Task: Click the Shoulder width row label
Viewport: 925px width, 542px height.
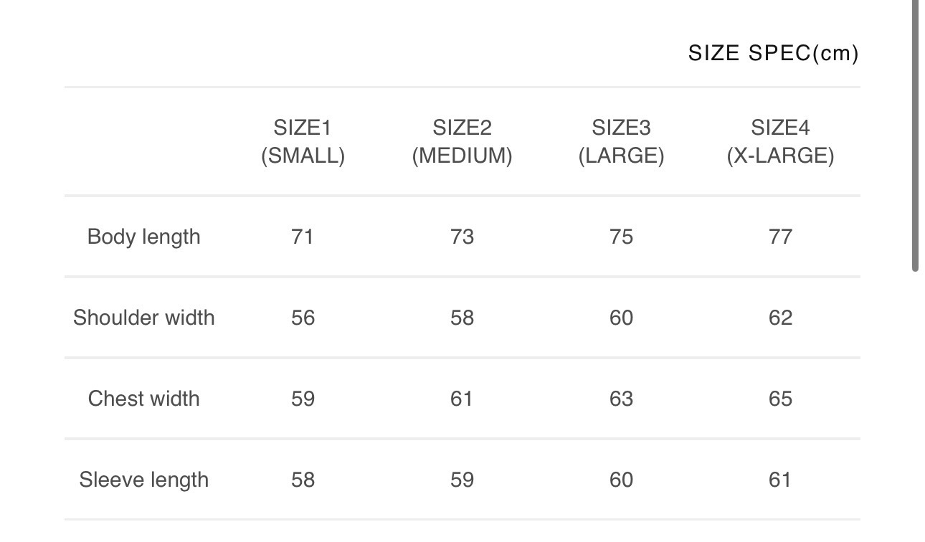Action: click(143, 318)
